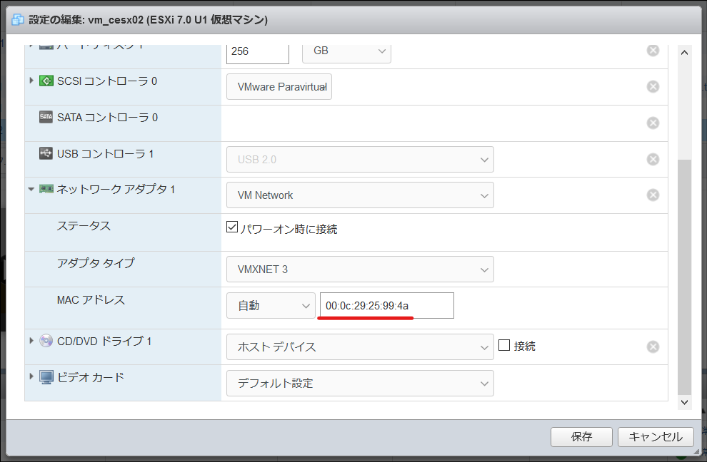Screen dimensions: 707x462
Task: Remove SCSI Controller 0 with X icon
Action: tap(653, 86)
